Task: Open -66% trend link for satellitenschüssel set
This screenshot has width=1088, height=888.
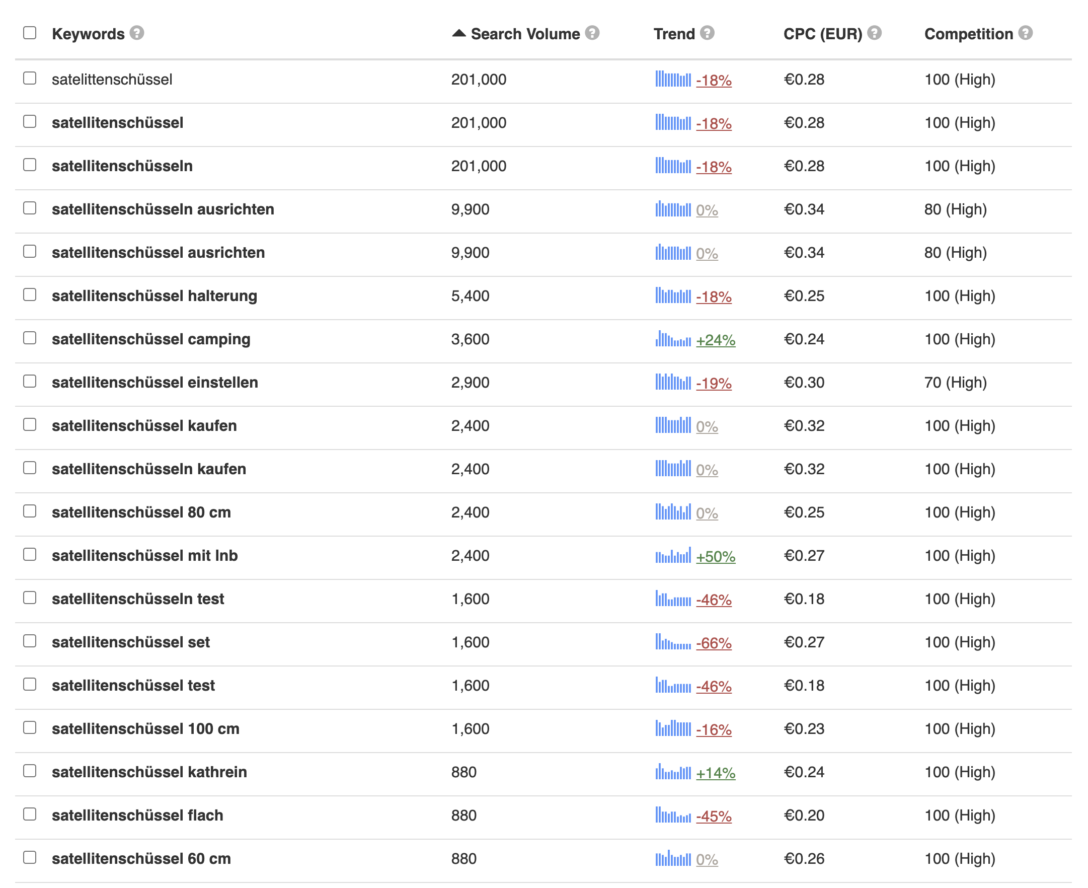Action: pyautogui.click(x=714, y=643)
